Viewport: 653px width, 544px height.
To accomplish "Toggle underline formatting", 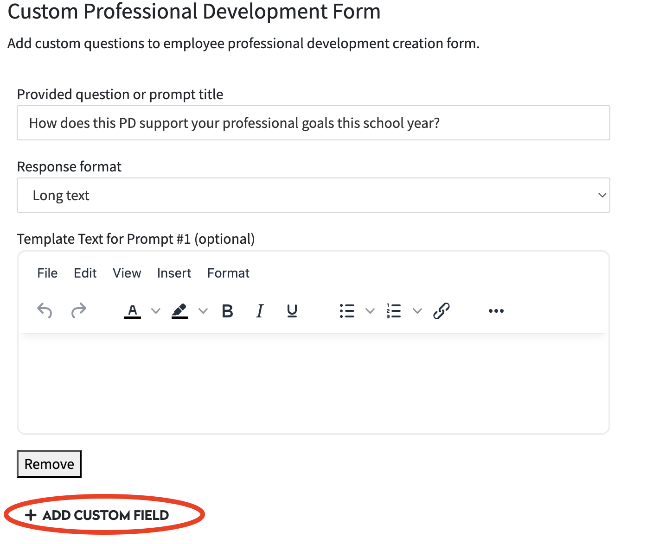I will pyautogui.click(x=292, y=311).
